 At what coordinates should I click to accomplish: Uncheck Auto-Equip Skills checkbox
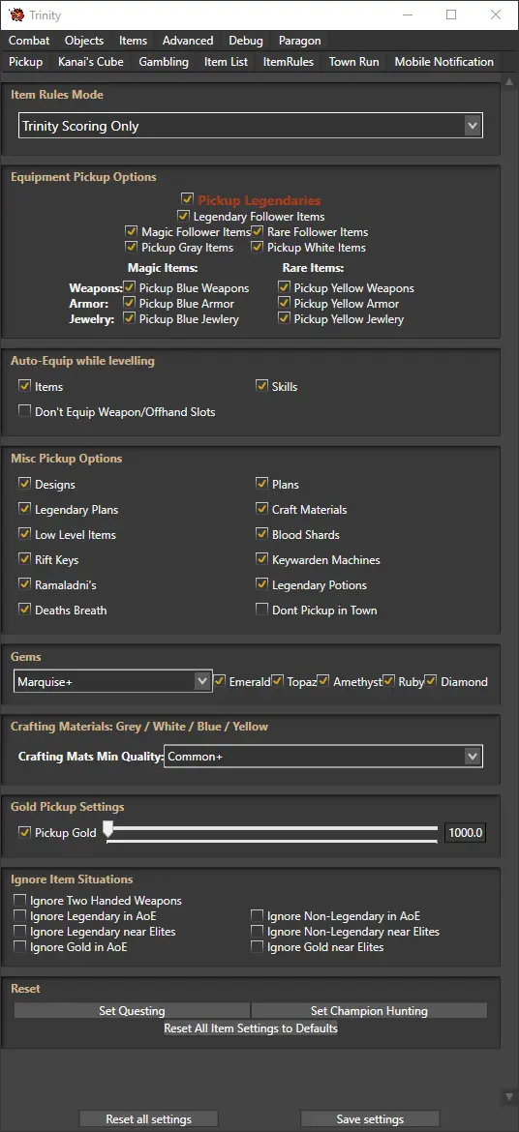pyautogui.click(x=261, y=386)
